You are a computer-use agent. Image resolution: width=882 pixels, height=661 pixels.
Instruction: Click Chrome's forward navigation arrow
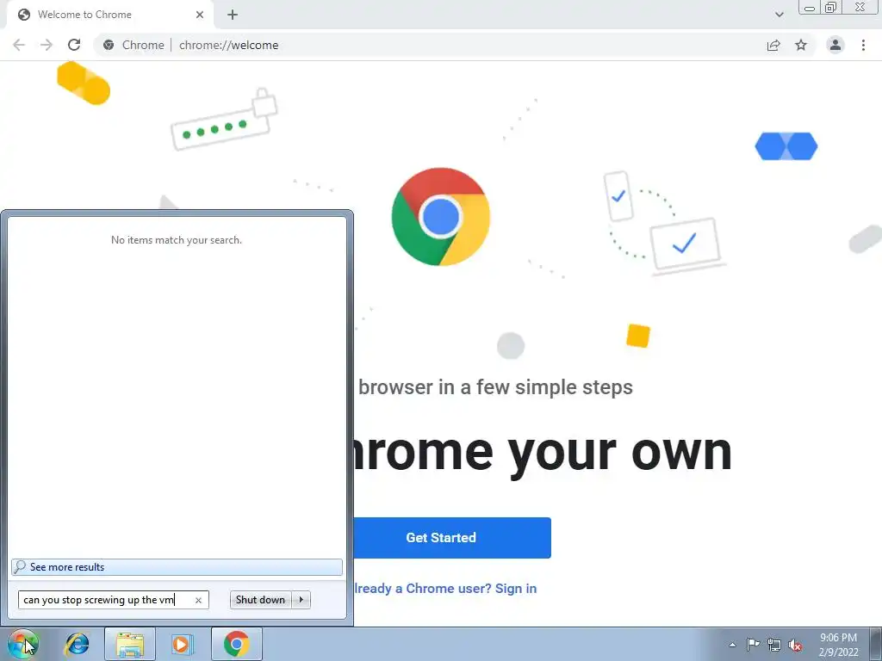47,45
